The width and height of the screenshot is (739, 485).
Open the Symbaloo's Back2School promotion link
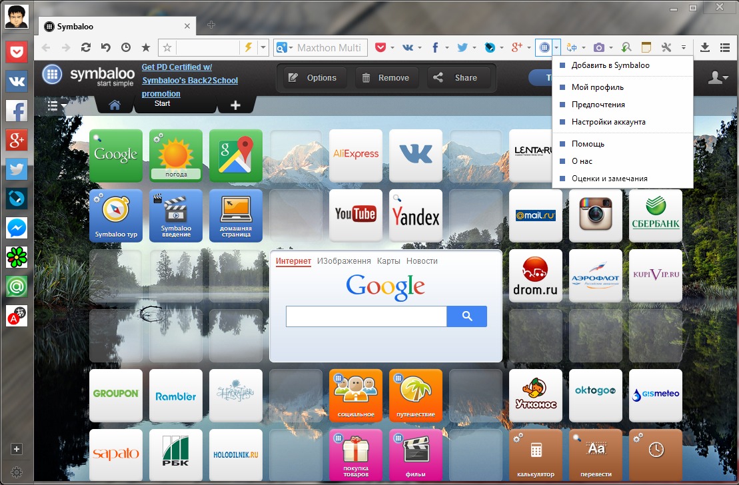[x=189, y=81]
